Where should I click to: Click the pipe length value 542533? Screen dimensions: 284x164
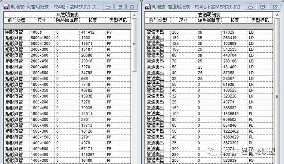pos(230,49)
